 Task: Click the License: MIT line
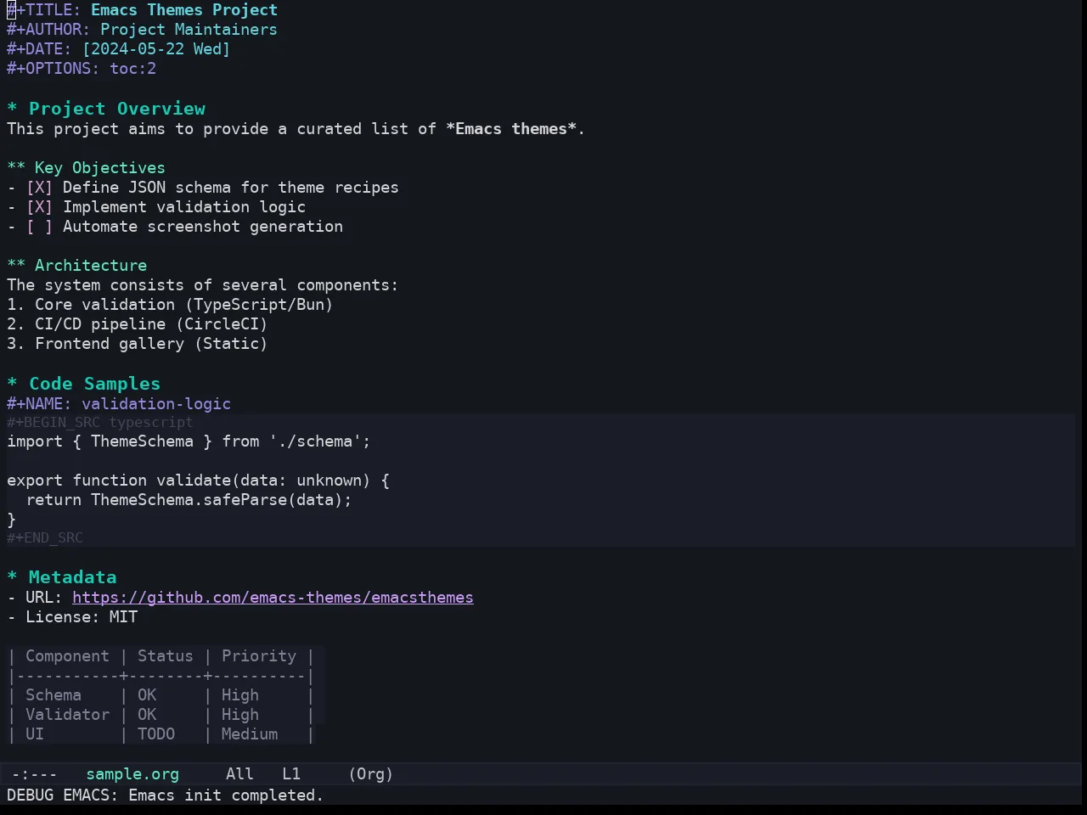(x=72, y=617)
